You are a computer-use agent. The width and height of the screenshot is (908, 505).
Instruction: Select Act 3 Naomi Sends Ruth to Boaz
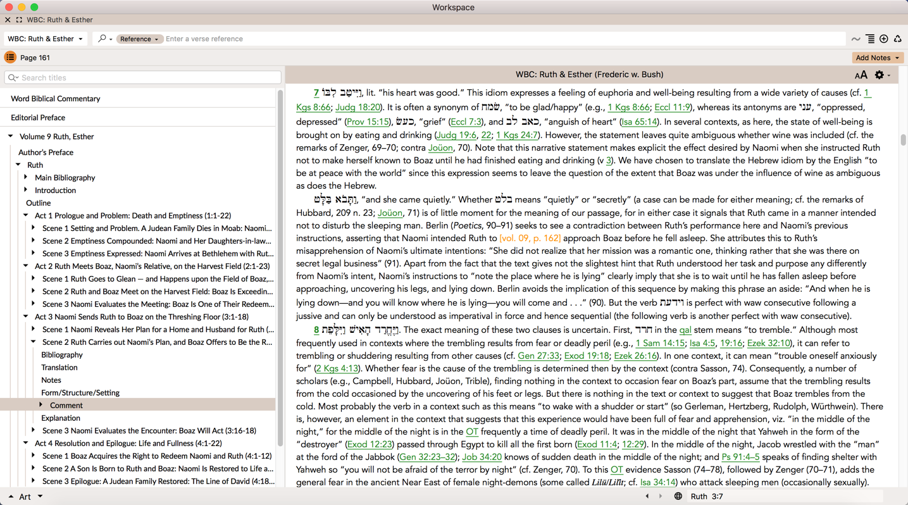[142, 317]
